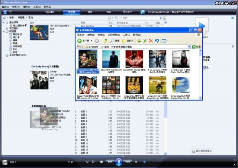
Task: Click the Explorer Copy To folder icon
Action: coord(145,41)
